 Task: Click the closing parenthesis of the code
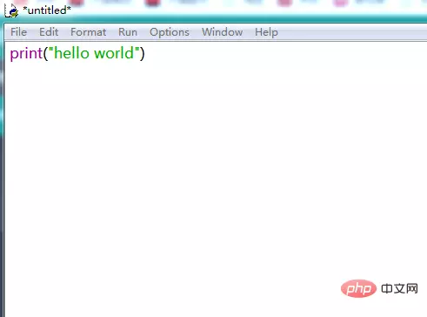pos(142,54)
